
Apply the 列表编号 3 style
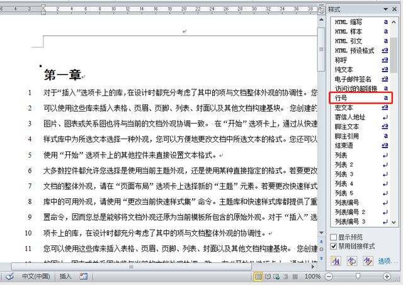point(360,222)
